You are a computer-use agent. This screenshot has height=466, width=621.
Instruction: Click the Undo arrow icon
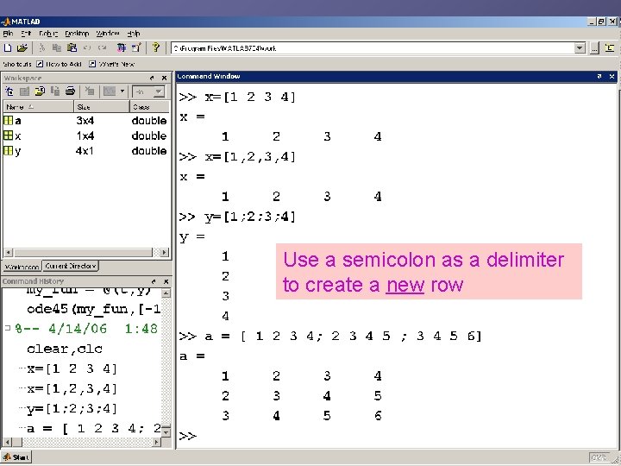coord(87,48)
